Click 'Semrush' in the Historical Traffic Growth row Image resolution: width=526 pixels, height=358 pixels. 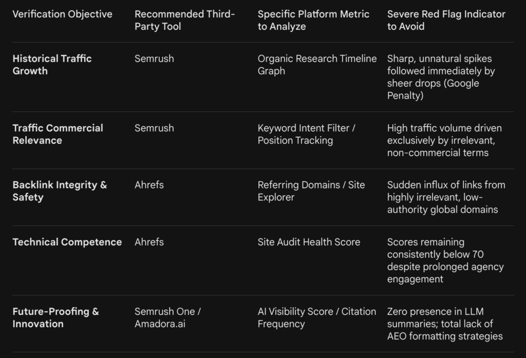(x=154, y=59)
